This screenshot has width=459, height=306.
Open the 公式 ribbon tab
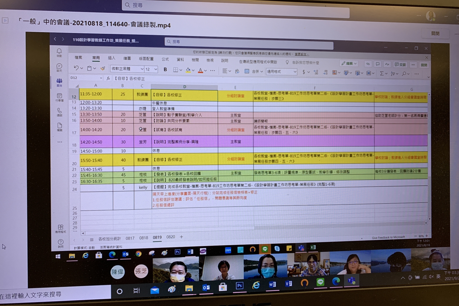[165, 59]
